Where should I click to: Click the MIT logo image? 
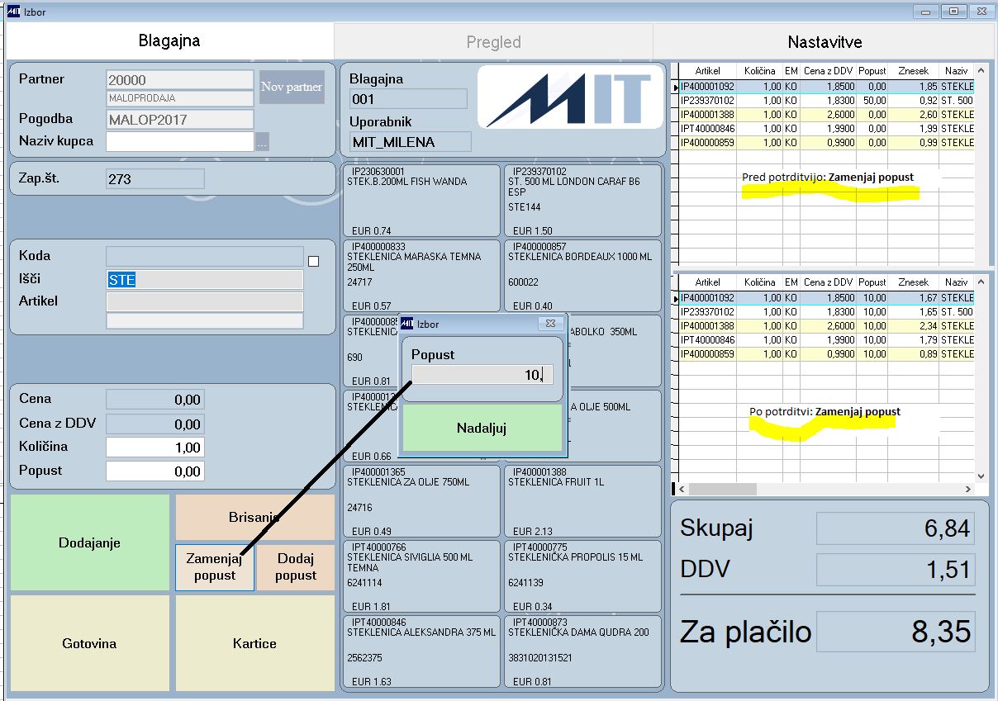click(x=571, y=97)
